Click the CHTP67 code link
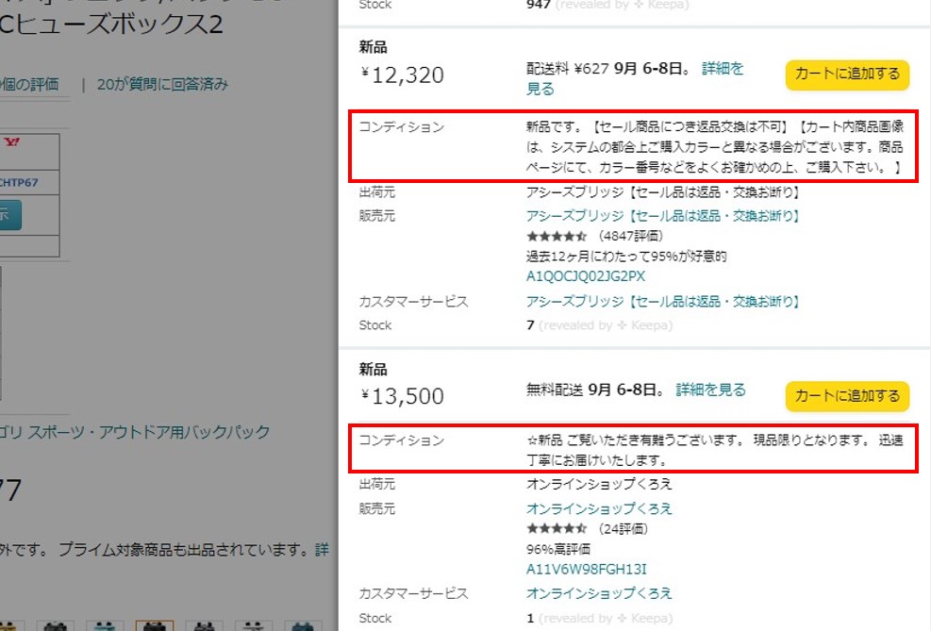Viewport: 931px width, 631px height. point(19,183)
